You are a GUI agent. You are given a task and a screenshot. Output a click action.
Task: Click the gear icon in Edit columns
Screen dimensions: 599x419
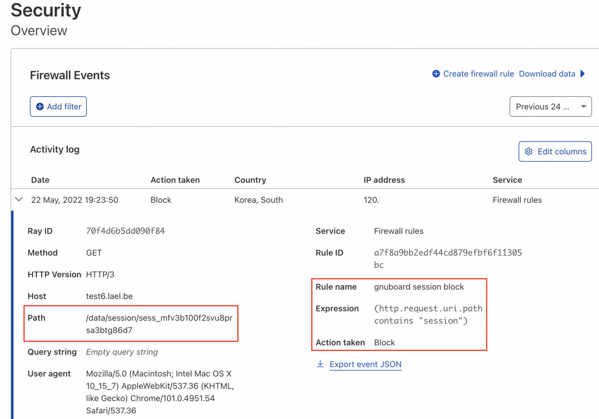pos(529,151)
